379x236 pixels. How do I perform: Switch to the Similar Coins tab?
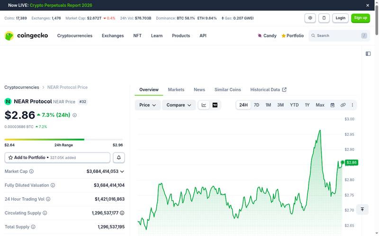[227, 90]
